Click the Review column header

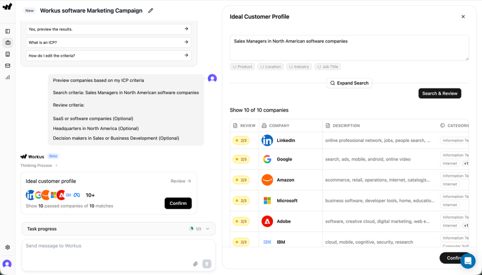click(x=244, y=125)
